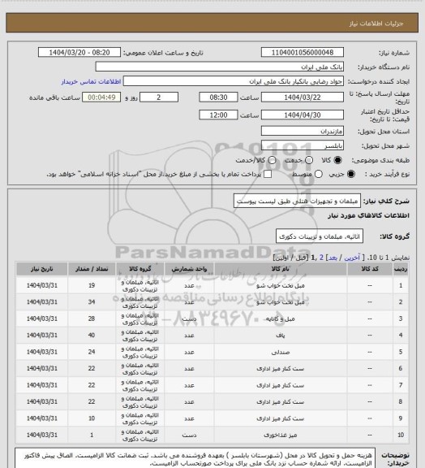Viewport: 425px width, 468px height.
Task: Open page 2 of the items list
Action: coord(321,258)
